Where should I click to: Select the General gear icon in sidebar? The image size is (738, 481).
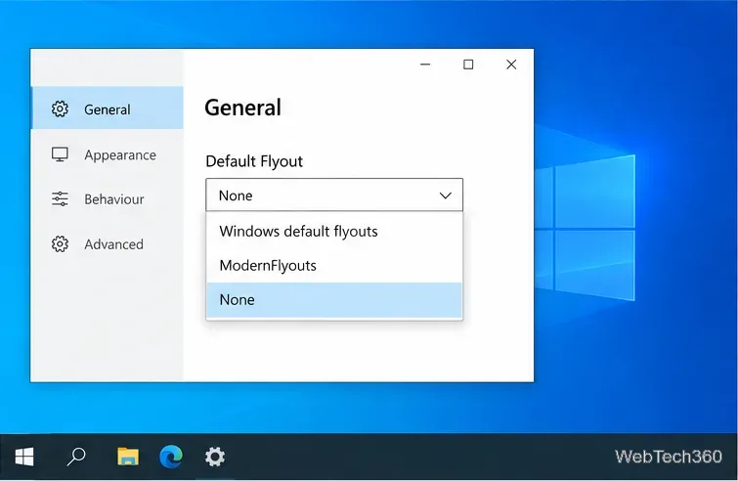coord(60,109)
